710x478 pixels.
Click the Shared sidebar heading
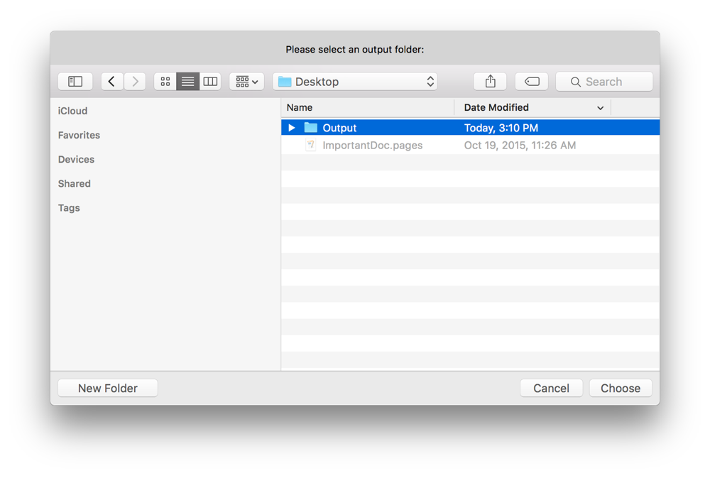75,183
